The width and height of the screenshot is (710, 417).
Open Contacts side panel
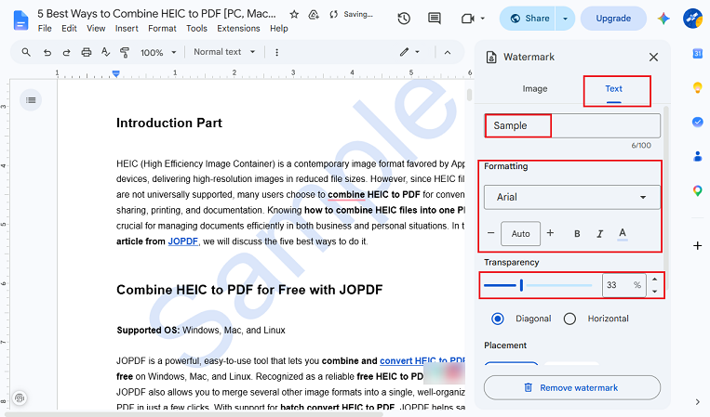tap(697, 156)
